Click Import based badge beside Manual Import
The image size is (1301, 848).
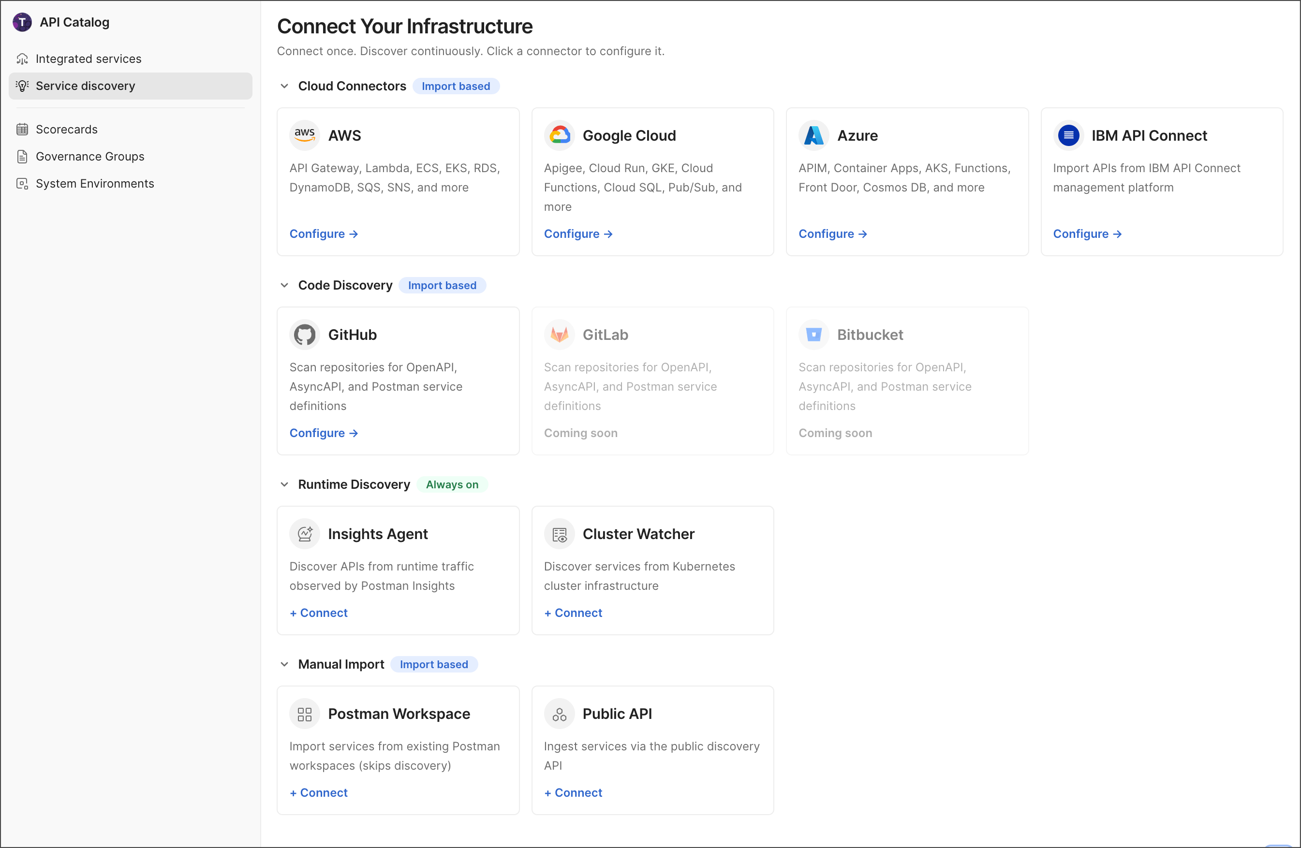point(434,664)
